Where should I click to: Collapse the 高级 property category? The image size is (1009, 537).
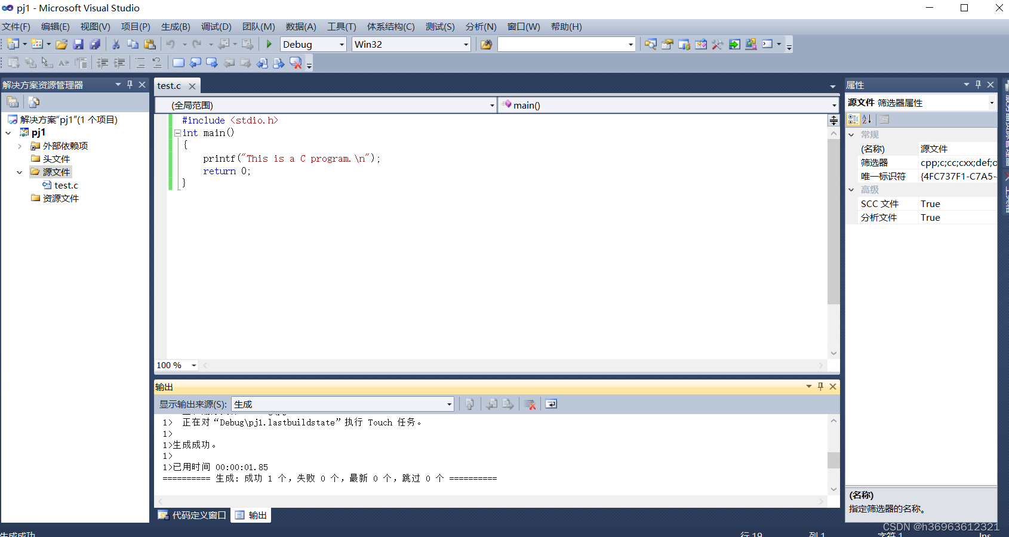pyautogui.click(x=851, y=190)
